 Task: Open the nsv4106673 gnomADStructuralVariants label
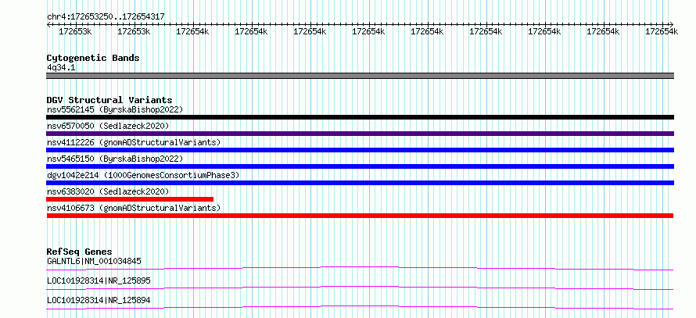(x=134, y=208)
